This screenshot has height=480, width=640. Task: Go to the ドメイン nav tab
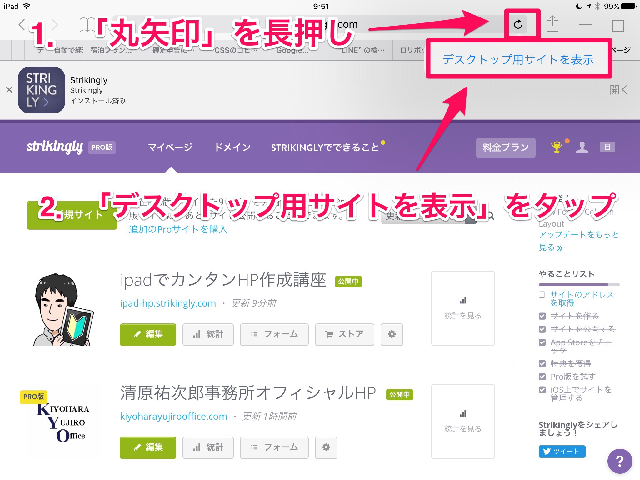click(232, 147)
